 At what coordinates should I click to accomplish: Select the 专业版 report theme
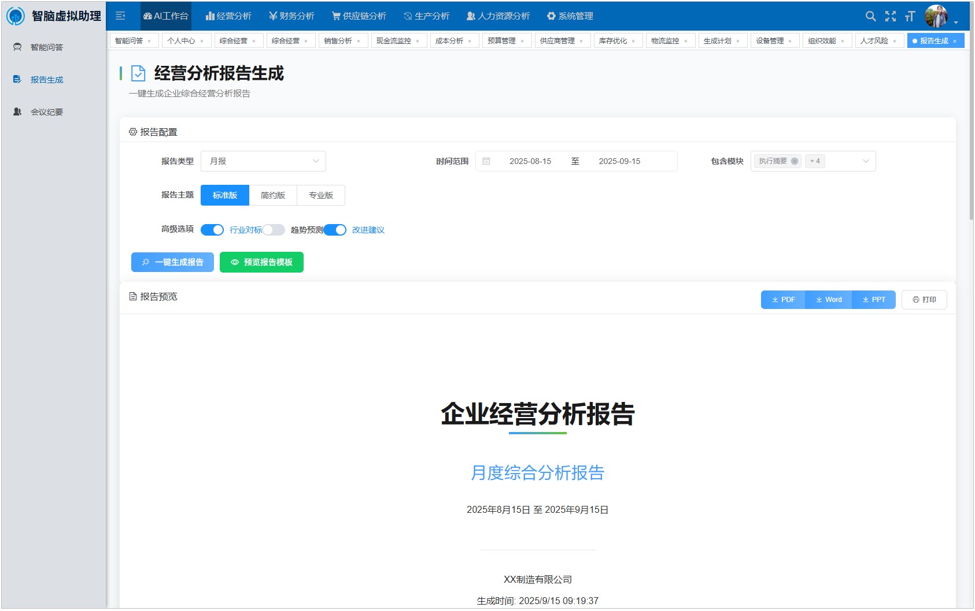click(320, 195)
